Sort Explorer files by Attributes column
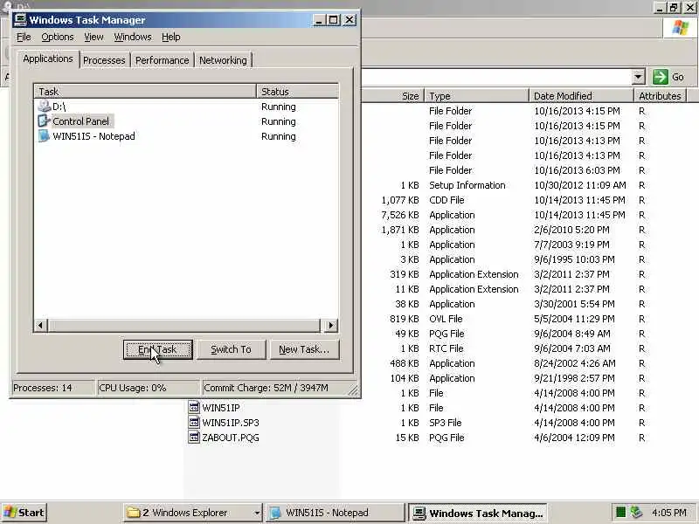 [x=661, y=96]
